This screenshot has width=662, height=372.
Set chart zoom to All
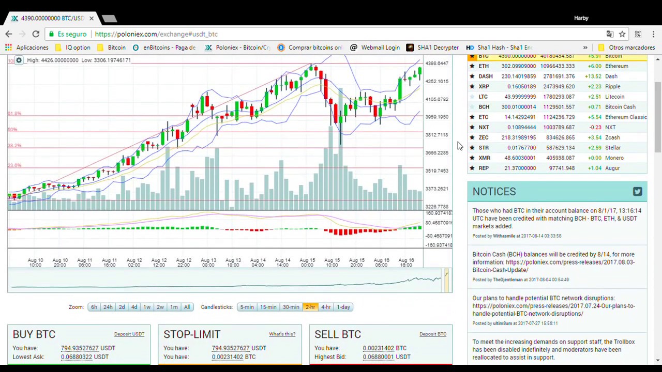tap(187, 307)
